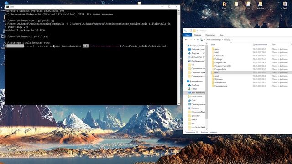Open OneDrive in Explorer sidebar
The image size is (292, 164).
(195, 85)
